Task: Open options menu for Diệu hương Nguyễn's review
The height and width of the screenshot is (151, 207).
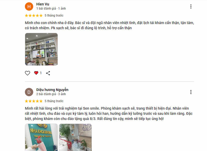Action: [x=191, y=92]
